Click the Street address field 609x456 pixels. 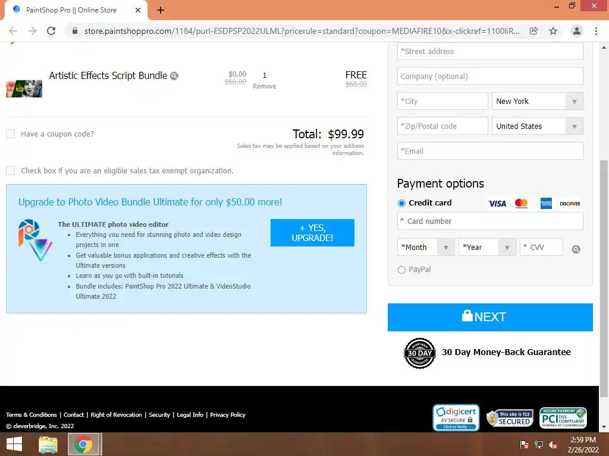coord(490,51)
